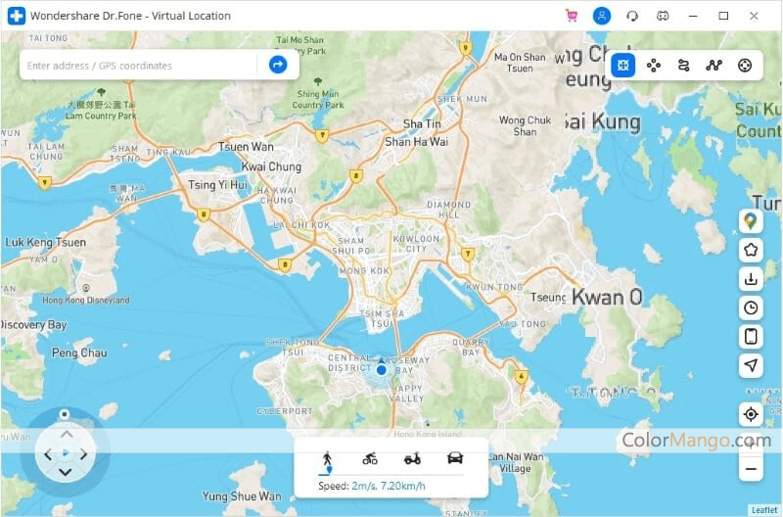Click the Yung Shue Wan map label
The width and height of the screenshot is (783, 517).
(242, 496)
